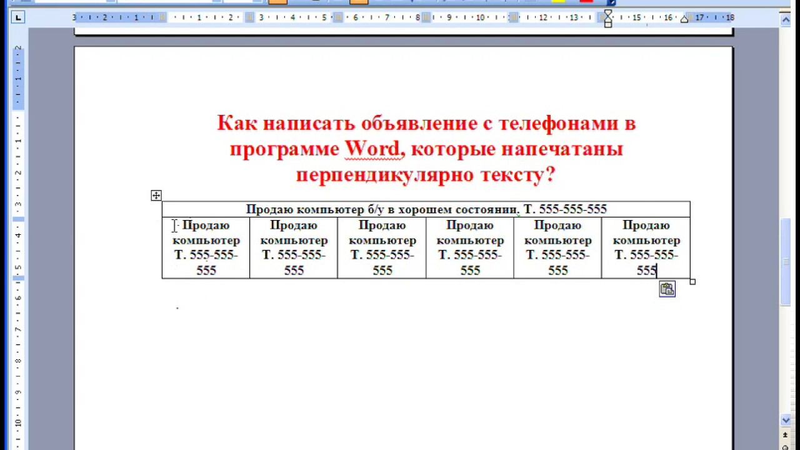Click the tab stop type selector on ruler
This screenshot has height=450, width=800.
(x=18, y=17)
